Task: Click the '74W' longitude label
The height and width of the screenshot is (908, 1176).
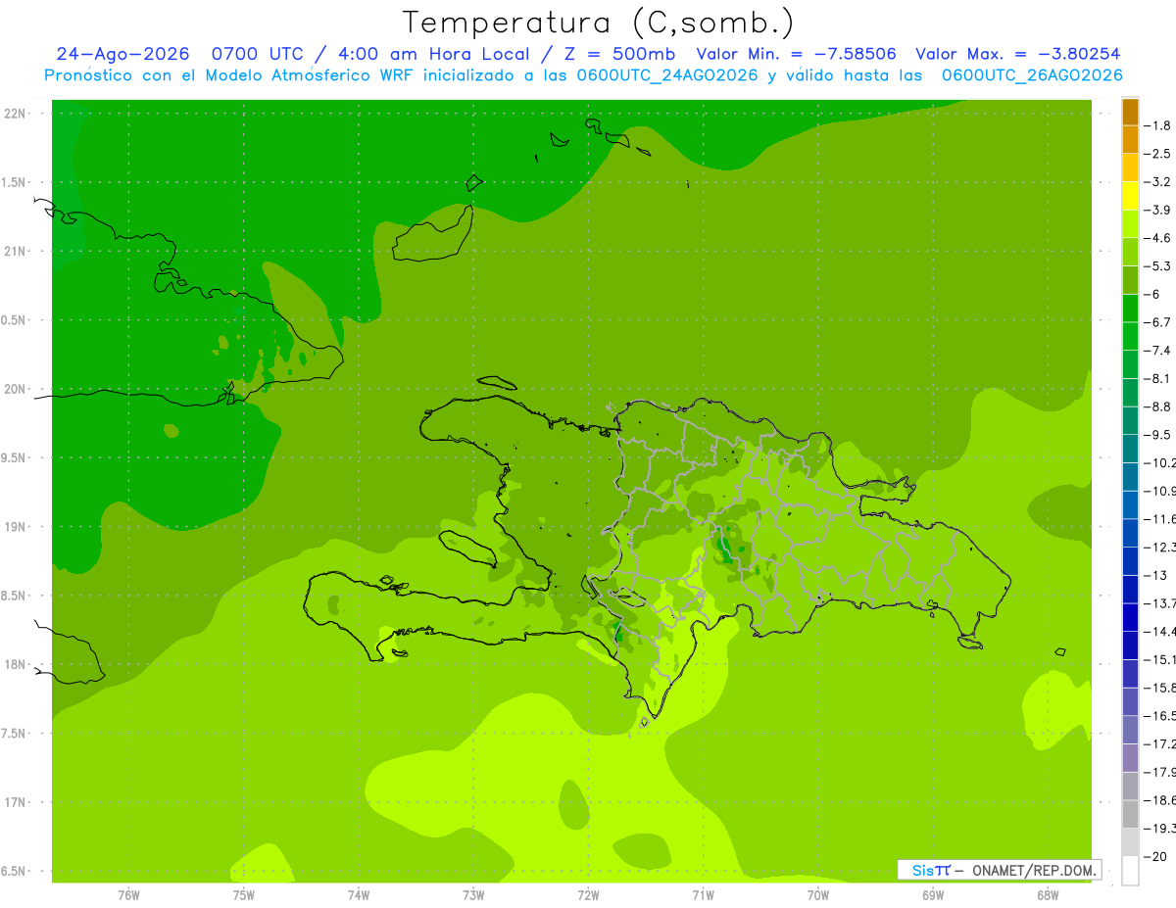Action: coord(359,895)
